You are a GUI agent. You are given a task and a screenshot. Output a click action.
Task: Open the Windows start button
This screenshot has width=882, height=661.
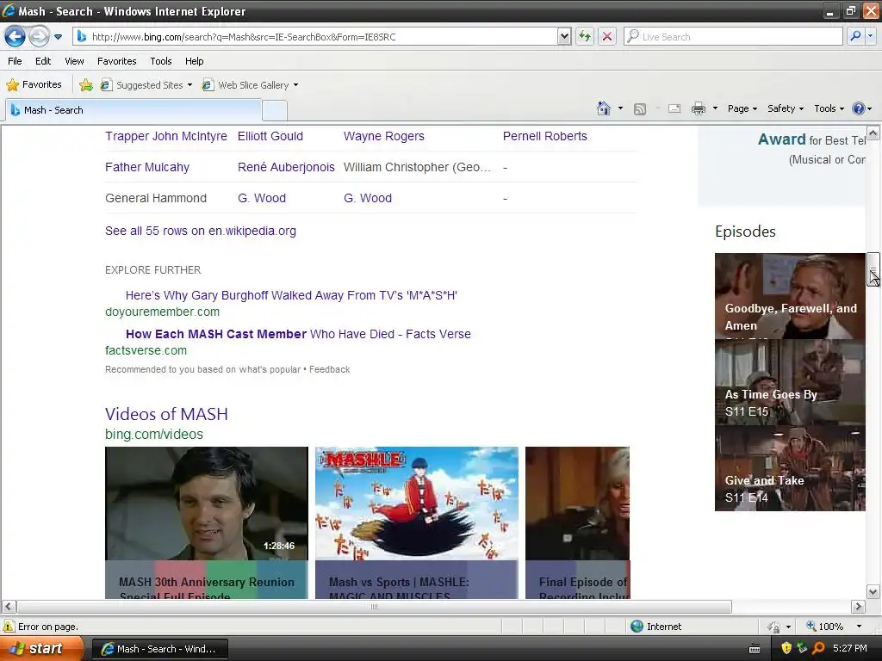click(41, 648)
